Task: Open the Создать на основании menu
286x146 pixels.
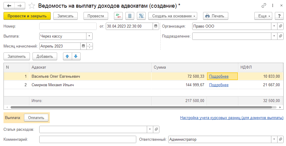Action: point(173,16)
